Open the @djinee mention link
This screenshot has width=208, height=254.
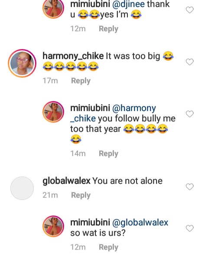pyautogui.click(x=128, y=4)
